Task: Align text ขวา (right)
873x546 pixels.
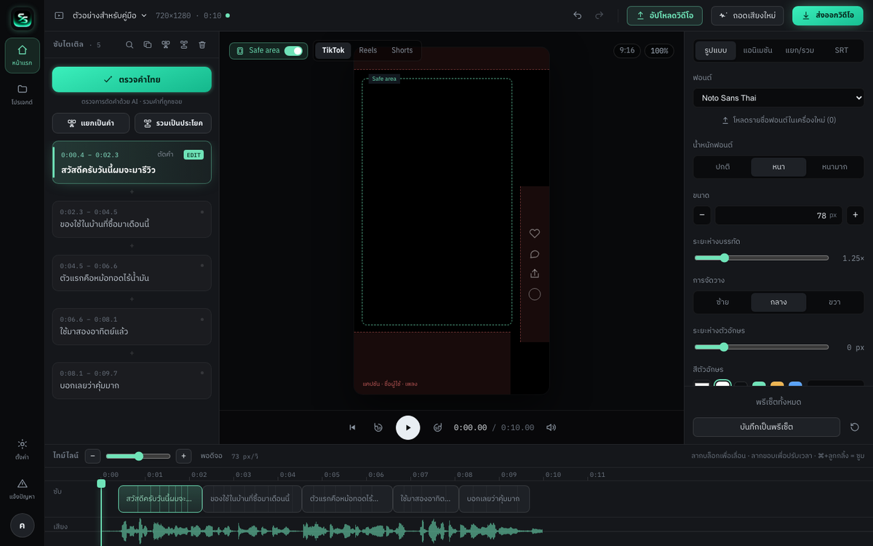Action: pyautogui.click(x=834, y=302)
